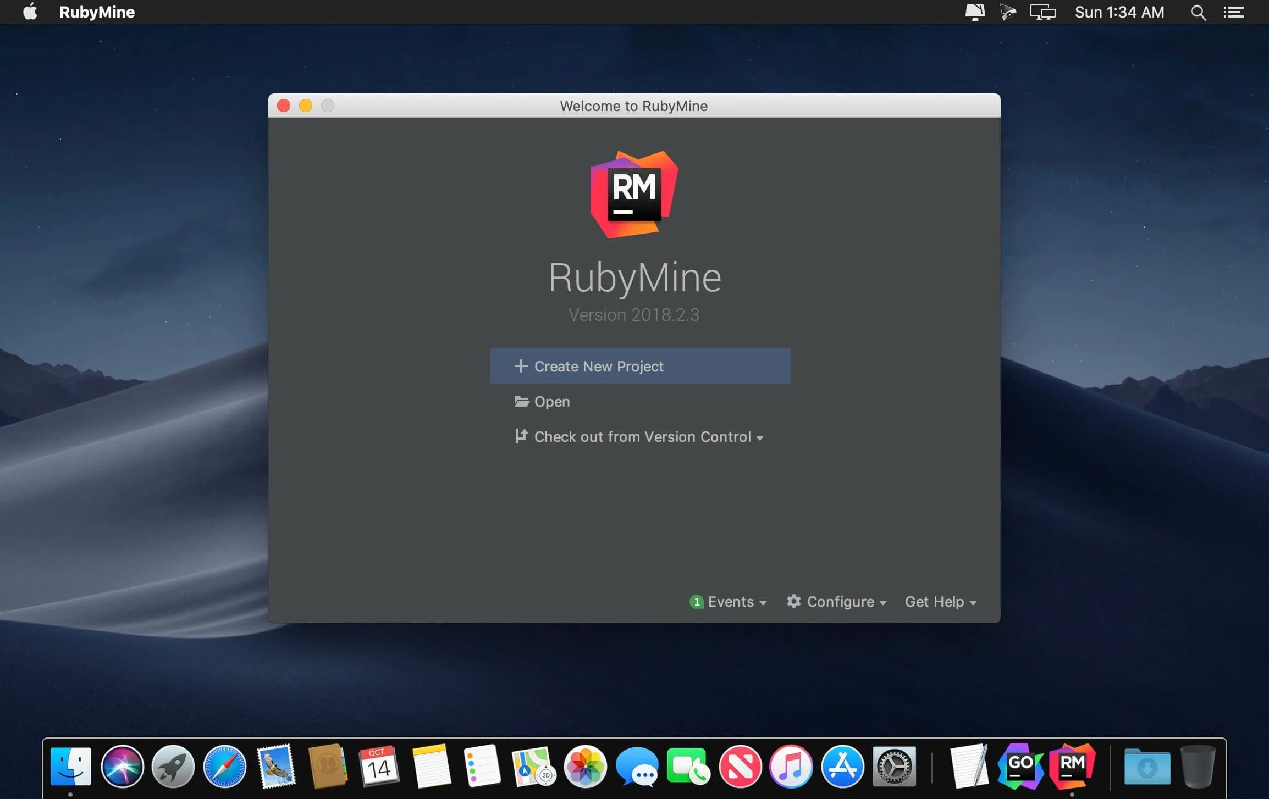Viewport: 1269px width, 799px height.
Task: Open the Photos app in dock
Action: coord(585,766)
